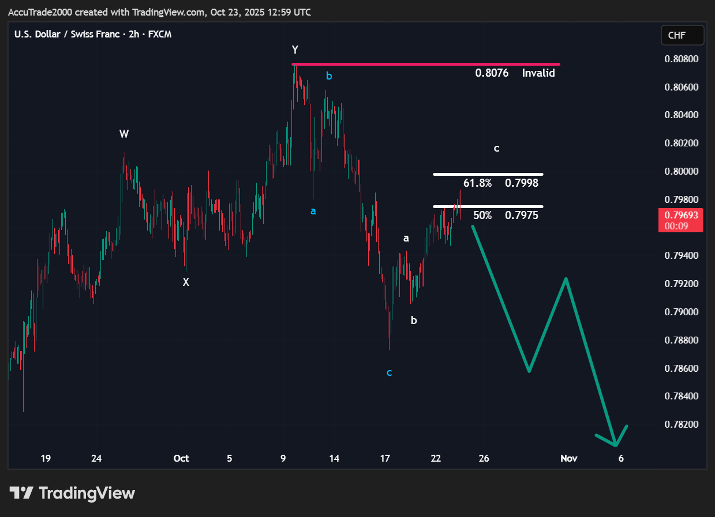The width and height of the screenshot is (715, 517).
Task: Click the 0.80000 price axis label
Action: tap(681, 172)
